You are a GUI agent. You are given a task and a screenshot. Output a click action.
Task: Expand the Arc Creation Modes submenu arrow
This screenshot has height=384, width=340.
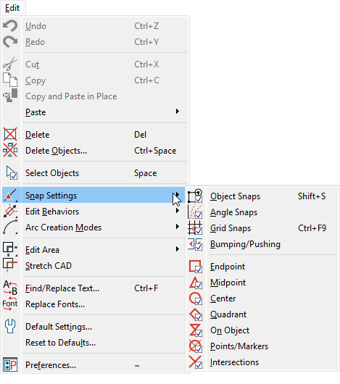[178, 227]
